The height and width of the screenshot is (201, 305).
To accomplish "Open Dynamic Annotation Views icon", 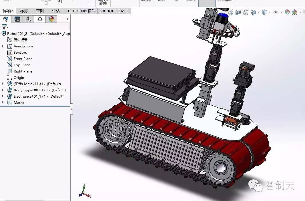I will tap(246, 13).
